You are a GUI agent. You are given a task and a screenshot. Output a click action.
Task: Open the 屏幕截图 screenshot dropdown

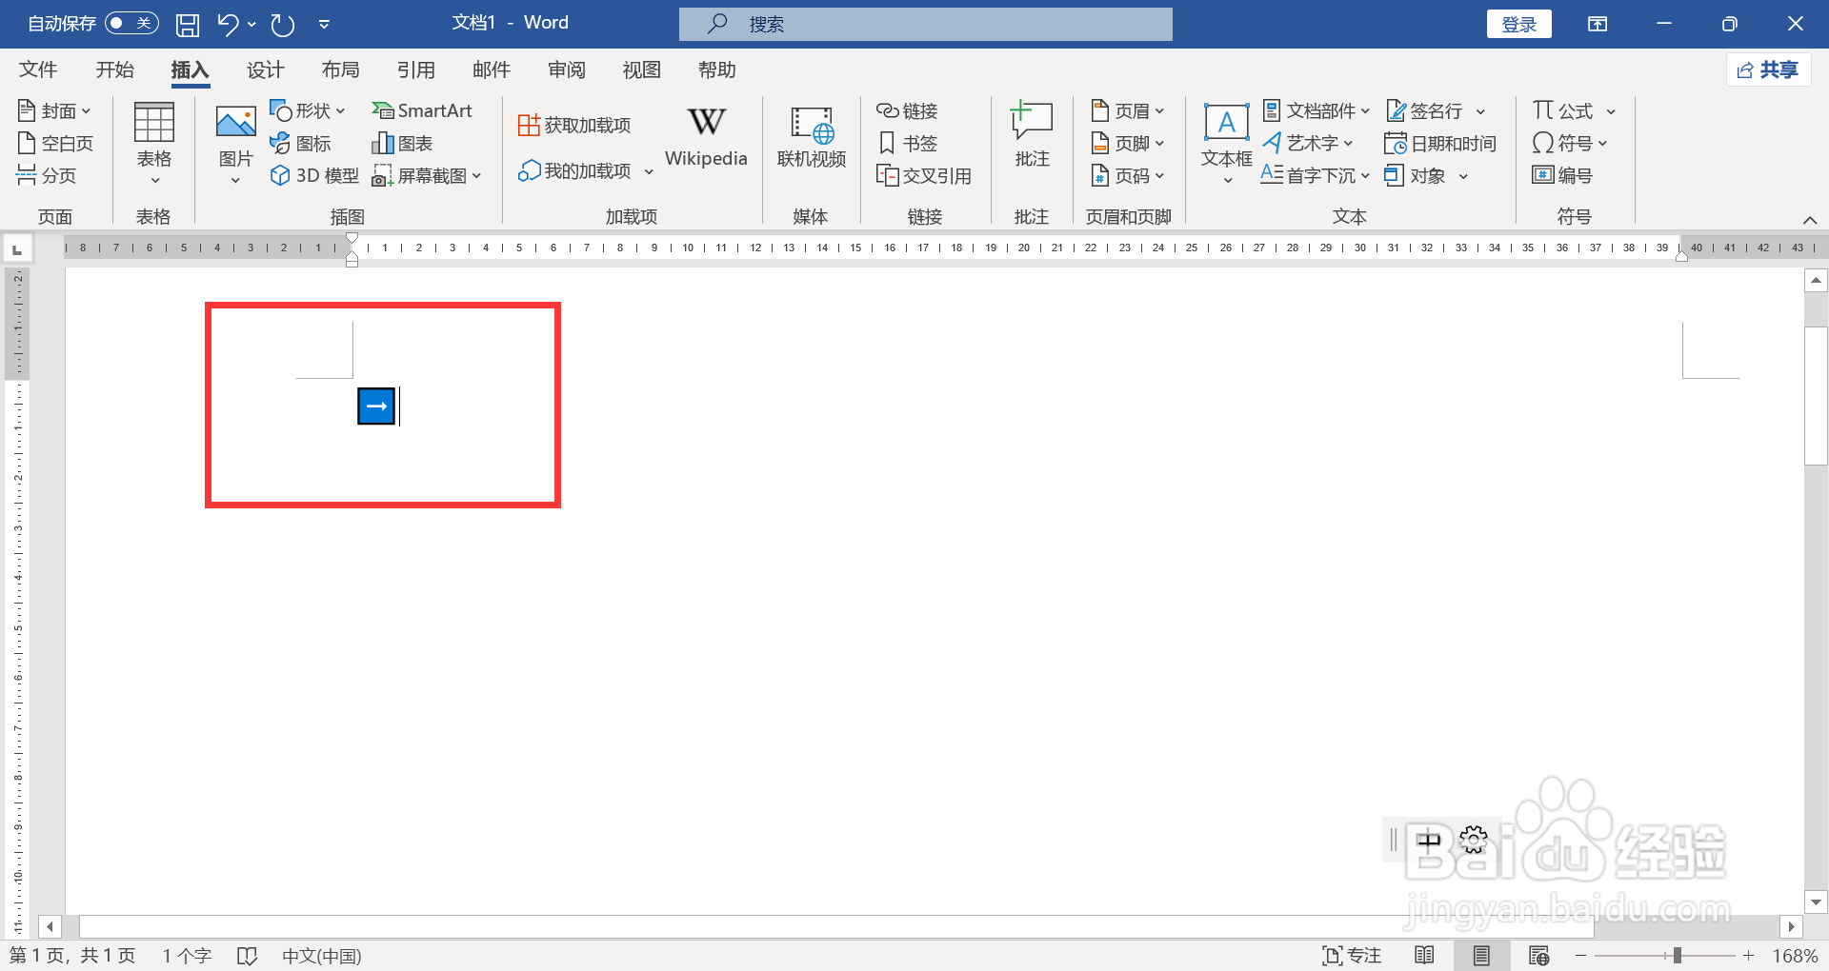pos(426,175)
